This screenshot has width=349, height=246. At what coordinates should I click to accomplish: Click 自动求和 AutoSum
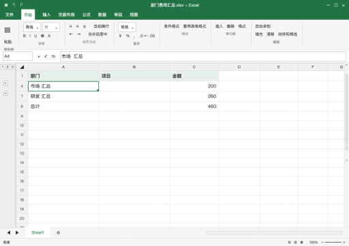tap(263, 27)
